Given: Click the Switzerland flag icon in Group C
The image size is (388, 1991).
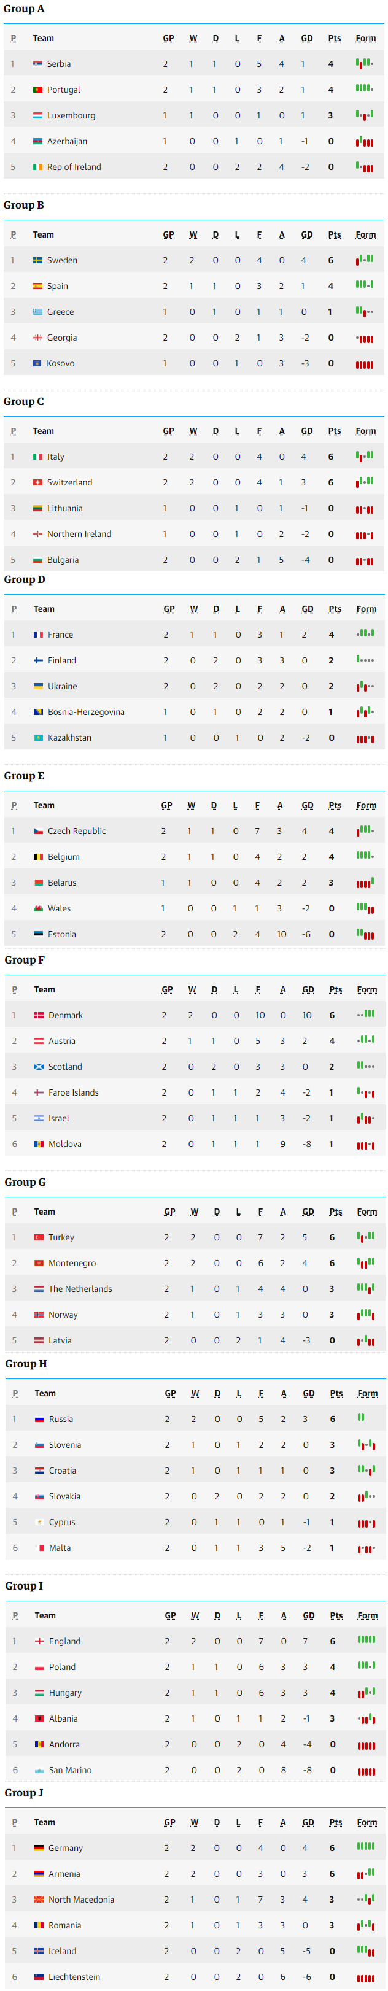Looking at the screenshot, I should point(38,482).
